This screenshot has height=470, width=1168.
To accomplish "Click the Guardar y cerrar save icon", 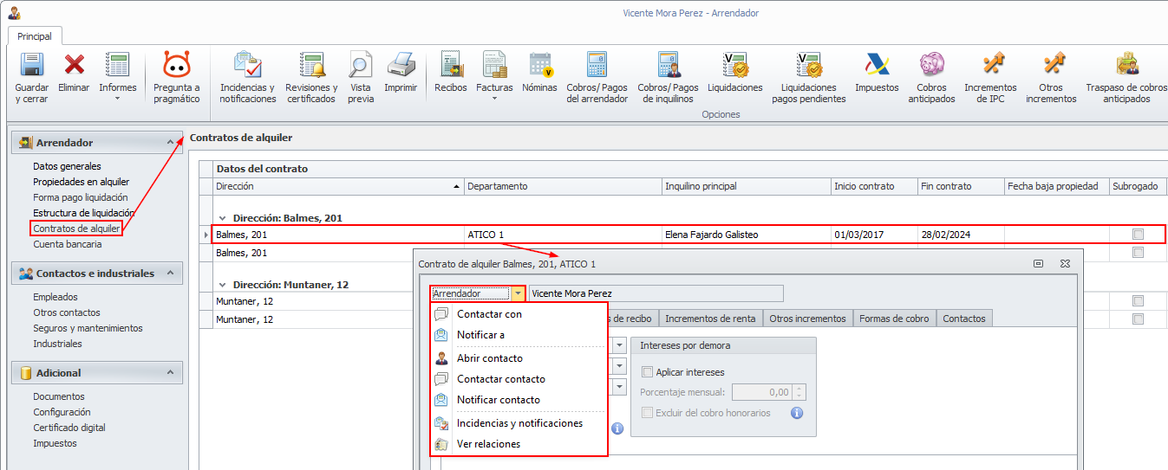I will (x=32, y=65).
